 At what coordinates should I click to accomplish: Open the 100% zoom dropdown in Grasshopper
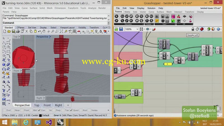(x=137, y=29)
